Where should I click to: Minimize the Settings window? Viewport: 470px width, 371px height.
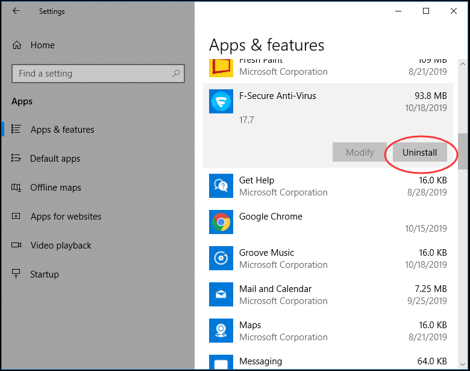(398, 11)
